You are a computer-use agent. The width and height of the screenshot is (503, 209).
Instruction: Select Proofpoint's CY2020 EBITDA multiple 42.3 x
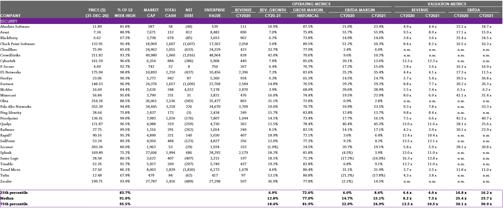461,118
